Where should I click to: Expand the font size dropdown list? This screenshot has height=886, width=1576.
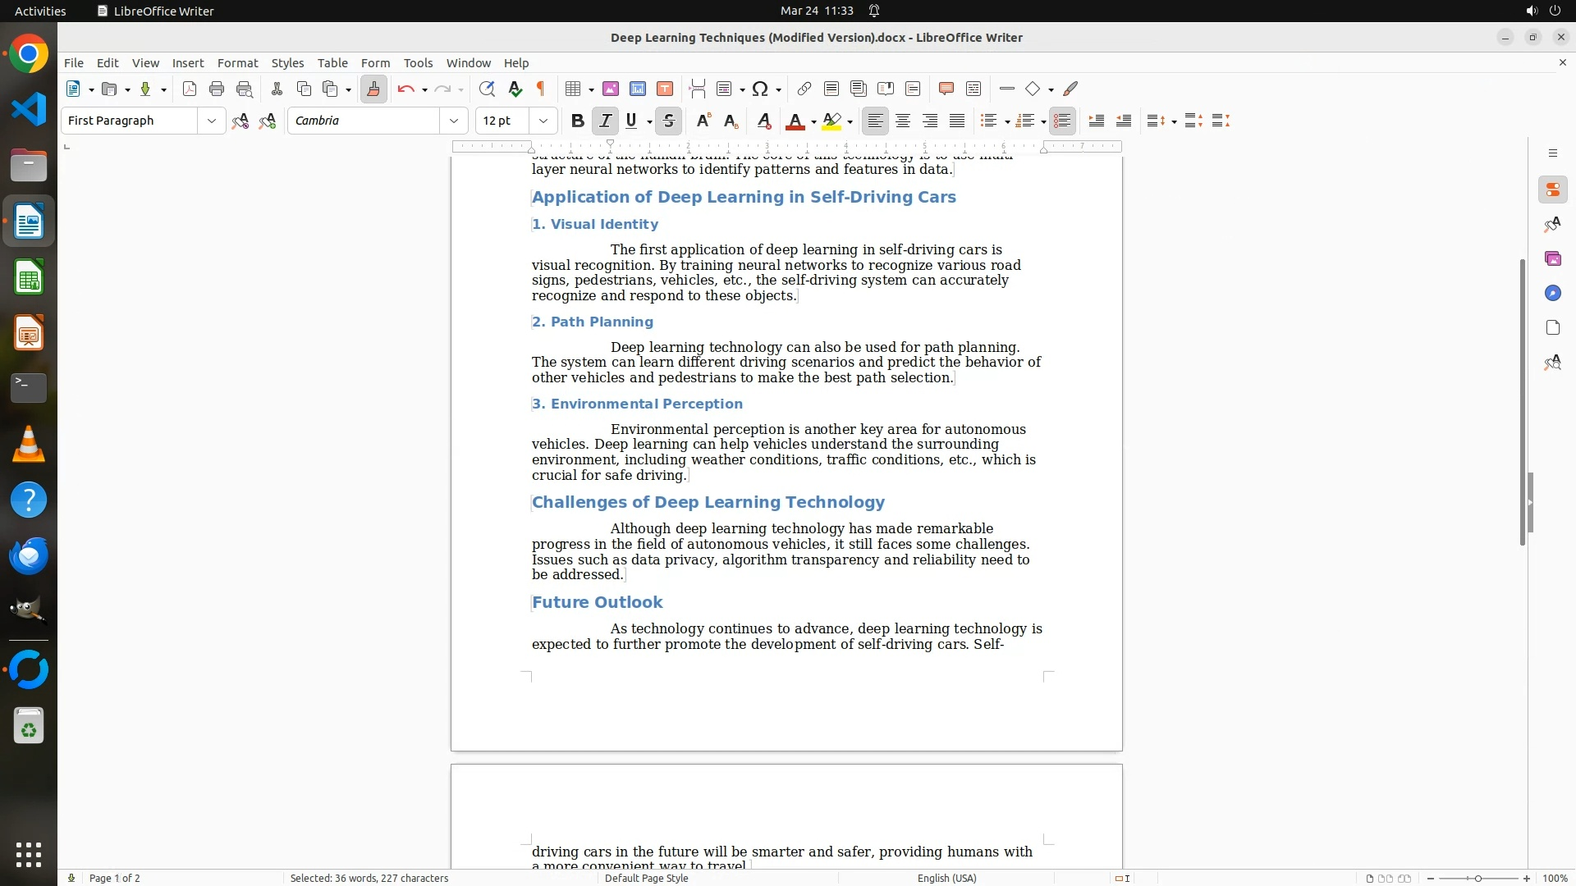click(543, 121)
